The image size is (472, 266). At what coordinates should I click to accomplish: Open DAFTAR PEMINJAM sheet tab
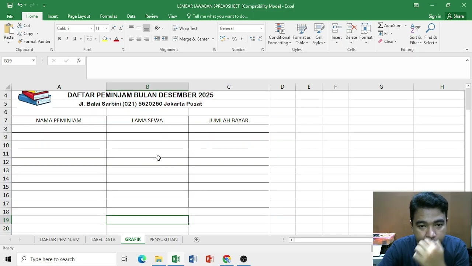tap(60, 239)
